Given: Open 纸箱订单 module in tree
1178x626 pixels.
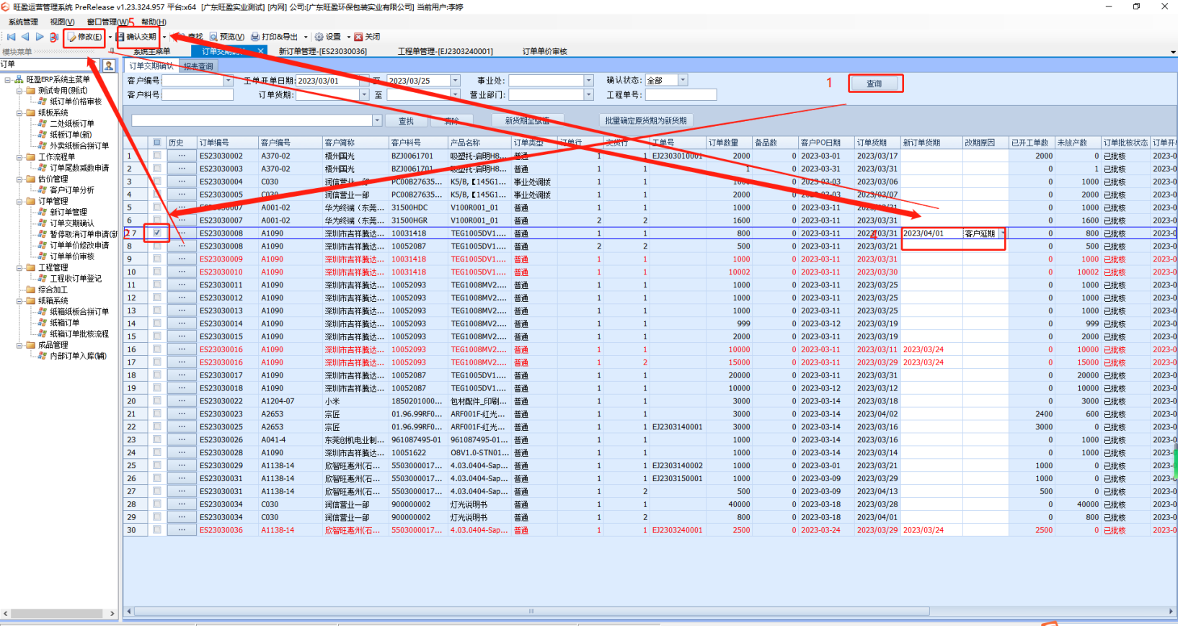Looking at the screenshot, I should point(64,323).
